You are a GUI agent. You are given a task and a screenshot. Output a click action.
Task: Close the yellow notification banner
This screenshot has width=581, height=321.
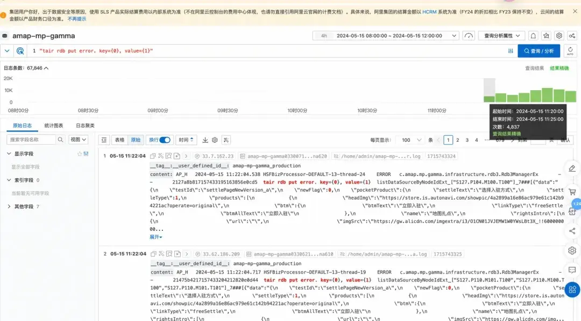click(x=575, y=11)
